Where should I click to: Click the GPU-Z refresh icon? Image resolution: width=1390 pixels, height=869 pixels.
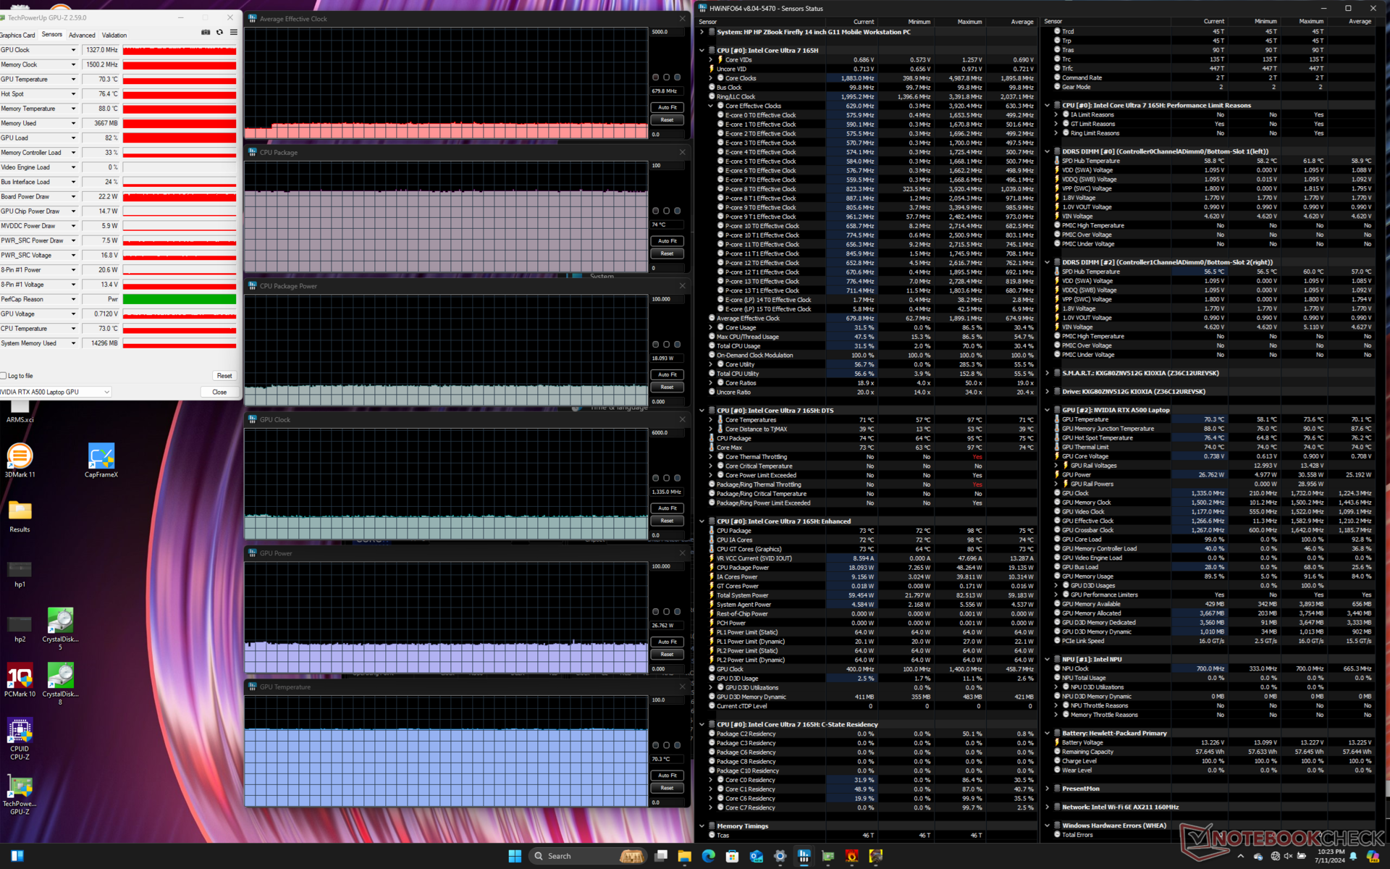tap(220, 33)
